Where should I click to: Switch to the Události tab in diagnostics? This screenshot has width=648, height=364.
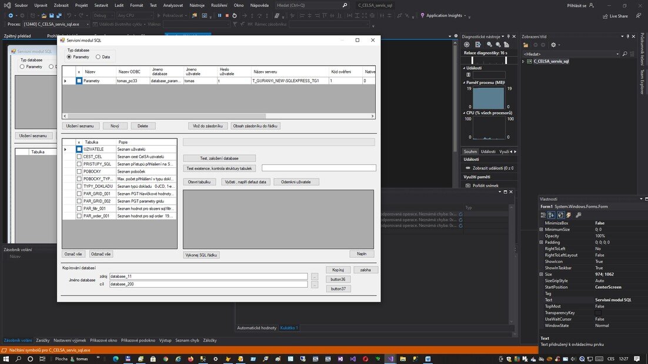pyautogui.click(x=488, y=151)
